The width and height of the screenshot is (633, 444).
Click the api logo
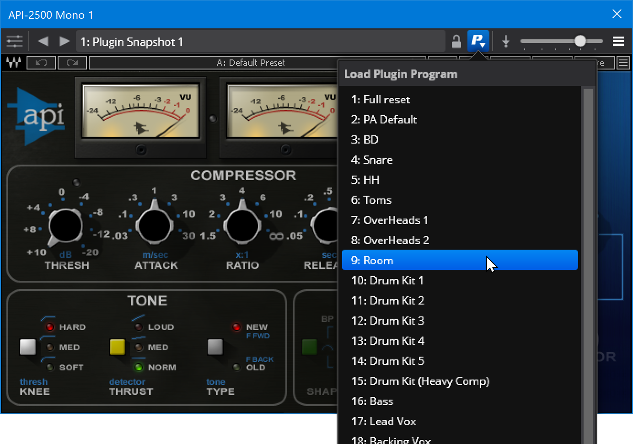[37, 117]
